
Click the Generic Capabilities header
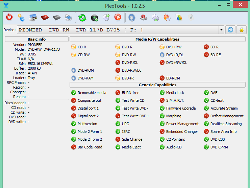click(x=157, y=85)
